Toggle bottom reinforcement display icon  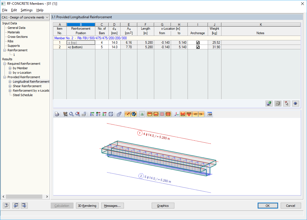tap(156, 114)
